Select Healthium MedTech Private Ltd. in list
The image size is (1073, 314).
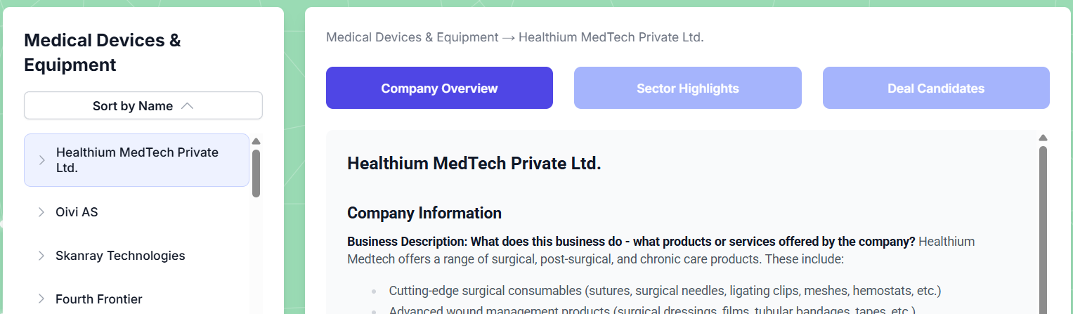pos(138,160)
